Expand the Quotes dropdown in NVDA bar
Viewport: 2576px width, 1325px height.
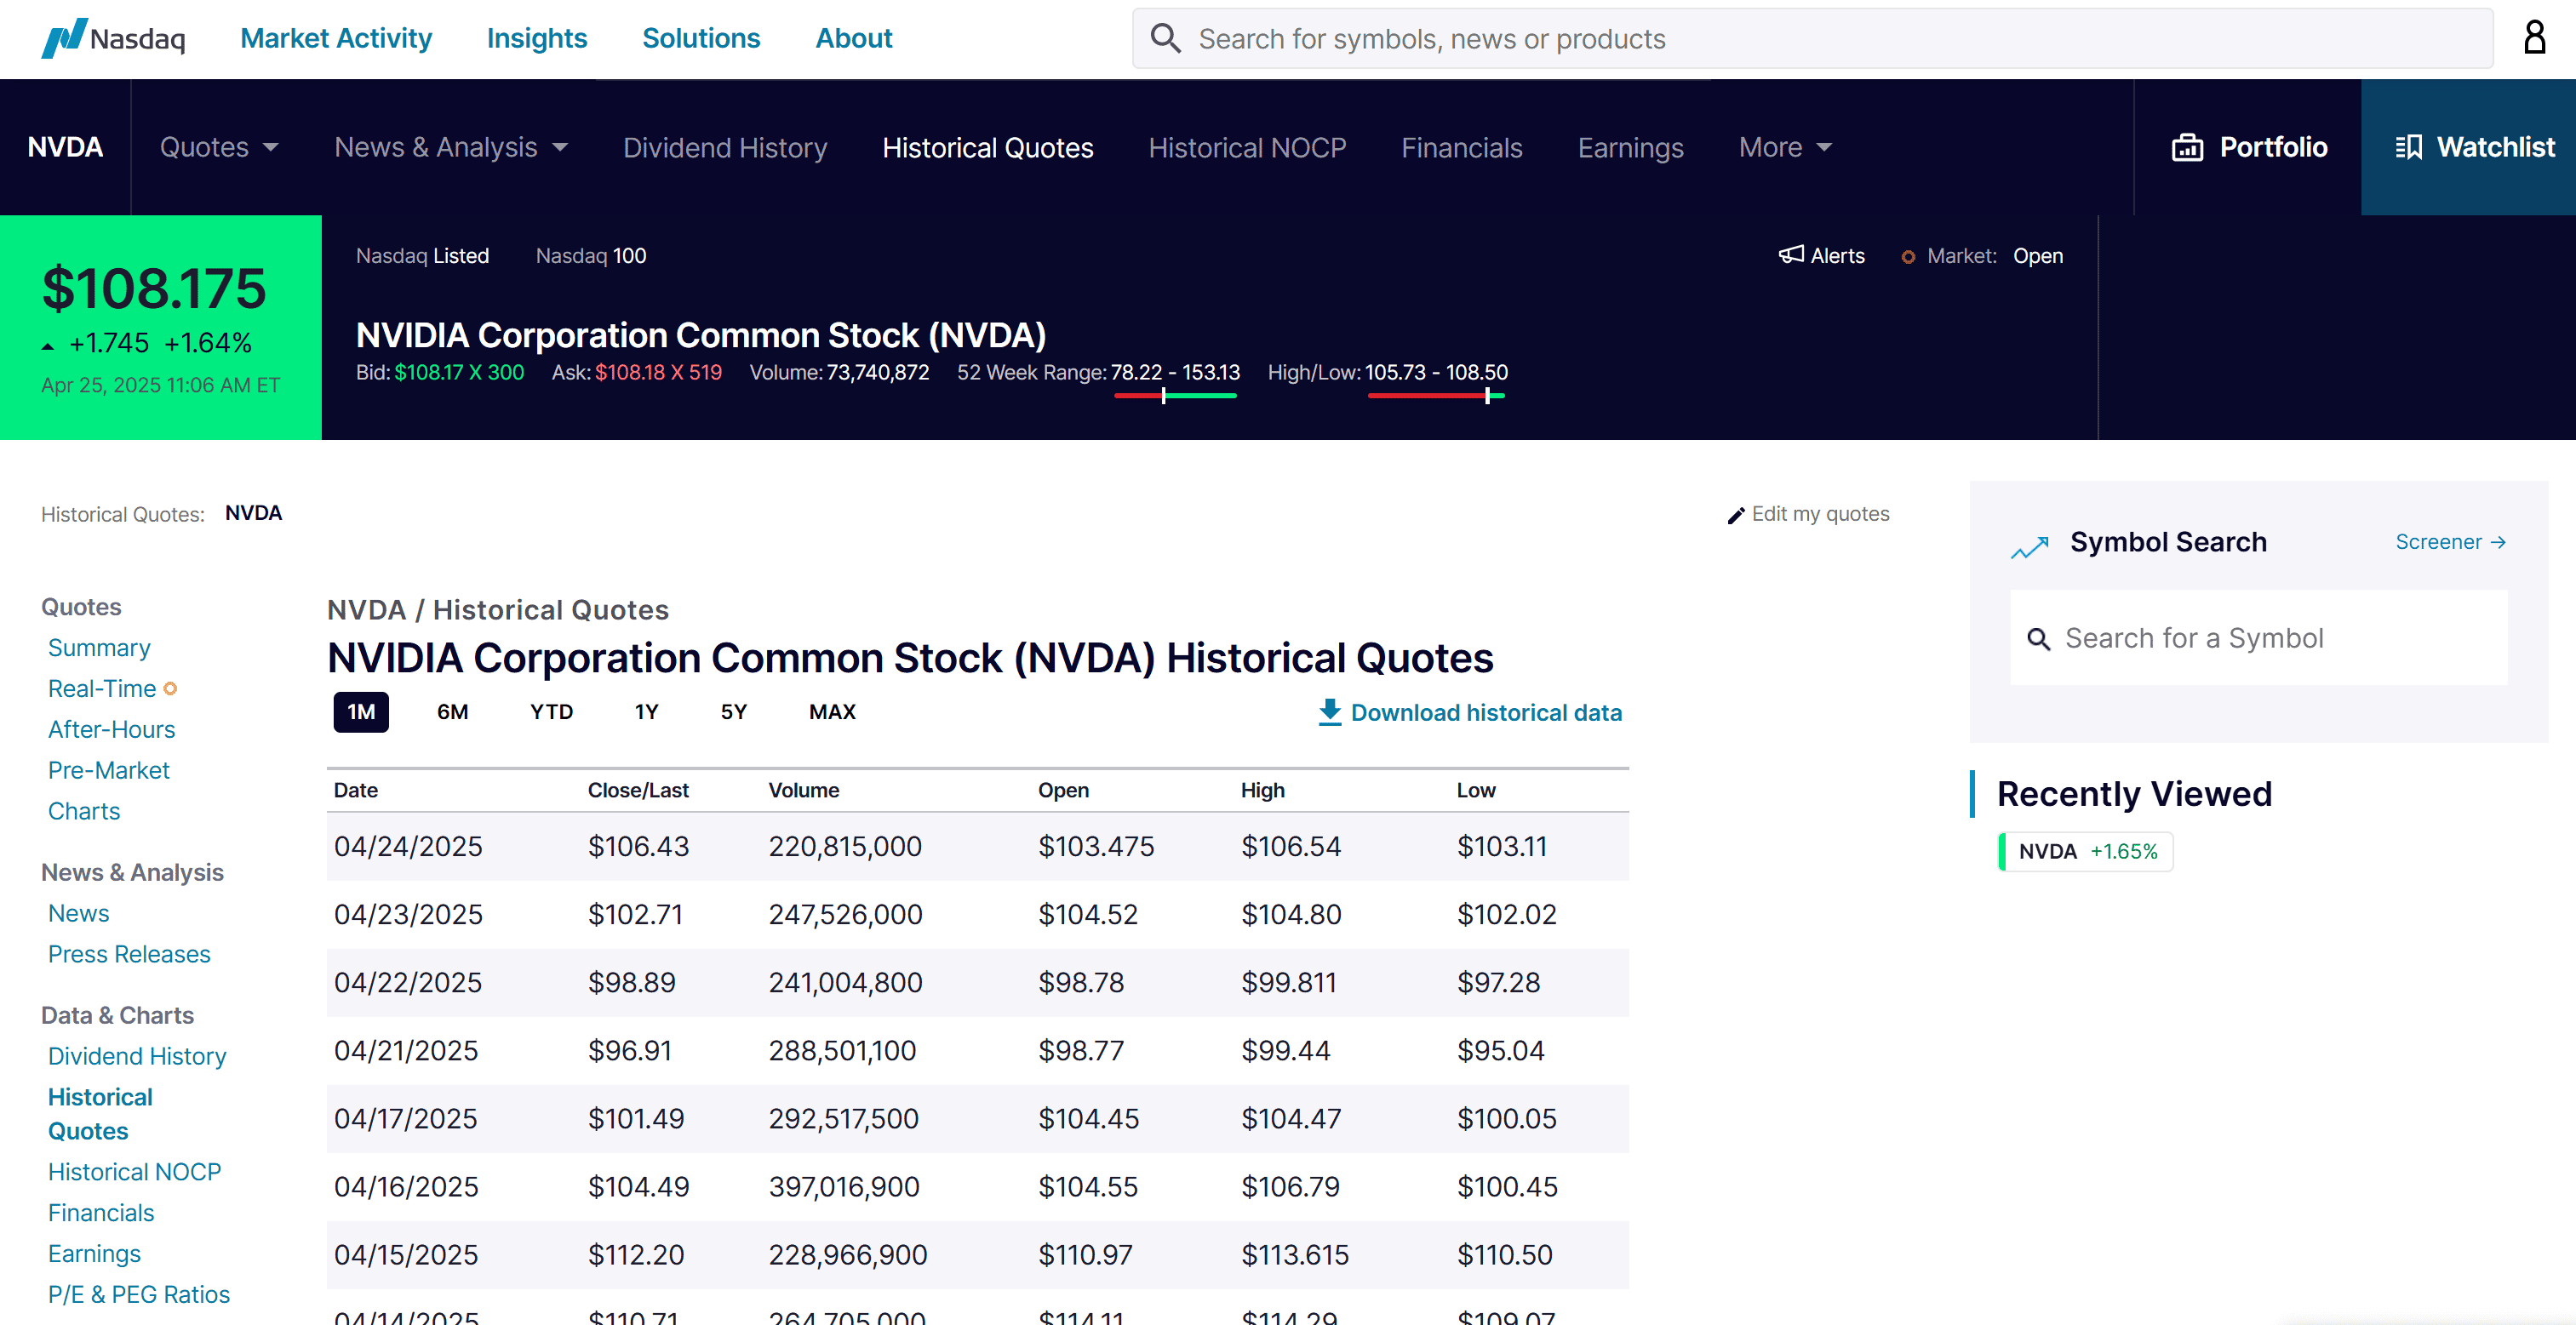[x=219, y=148]
